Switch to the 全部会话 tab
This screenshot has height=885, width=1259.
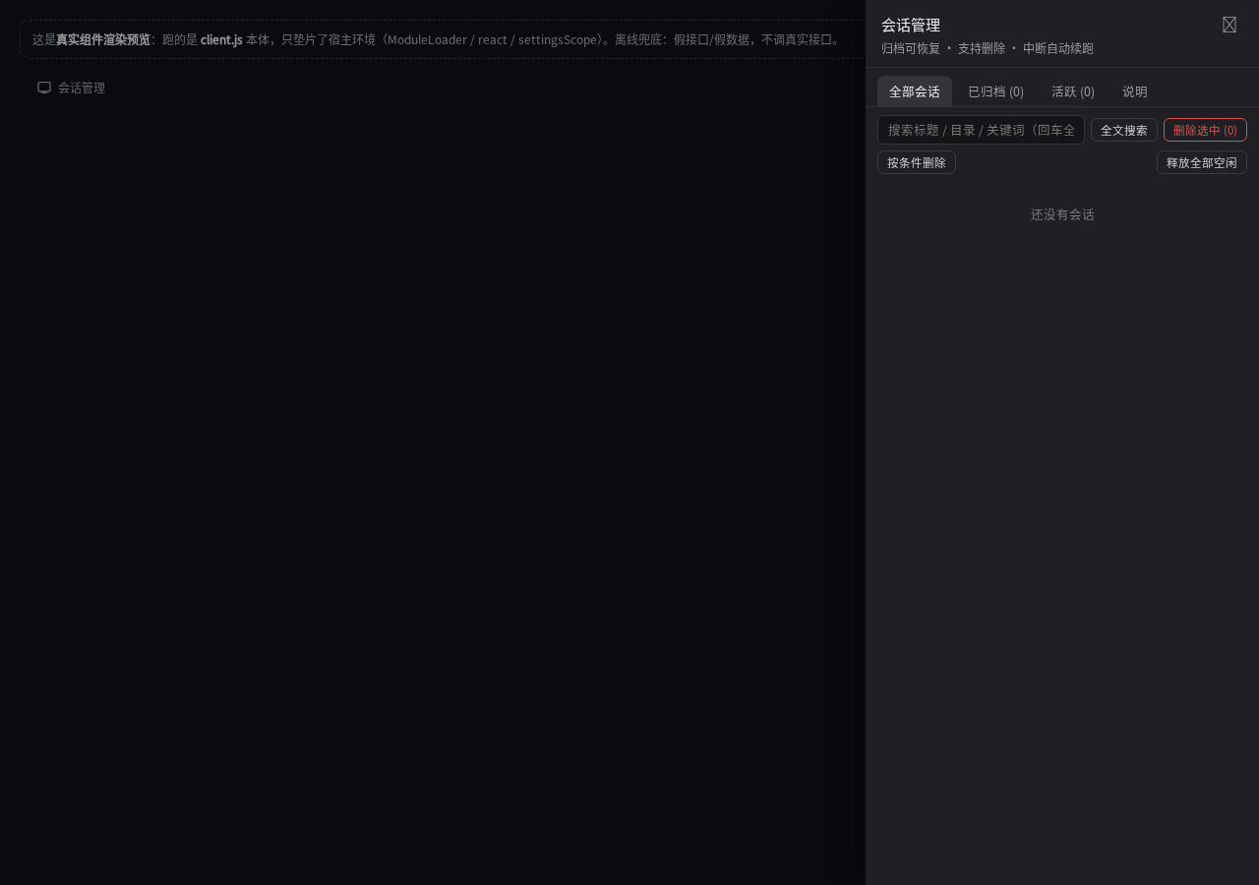tap(915, 91)
